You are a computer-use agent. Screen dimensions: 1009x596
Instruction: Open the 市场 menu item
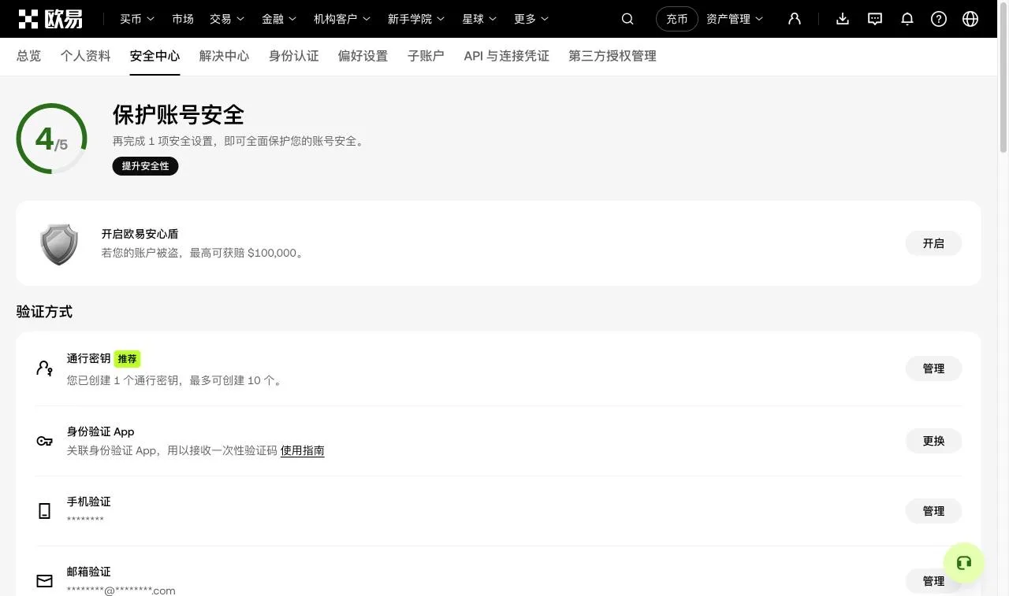click(183, 19)
